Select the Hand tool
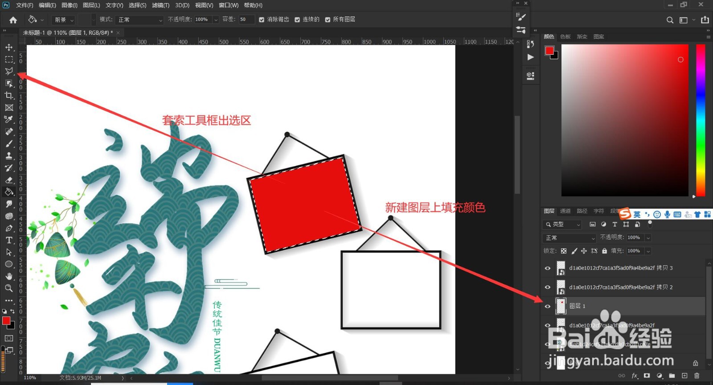The height and width of the screenshot is (385, 713). pyautogui.click(x=9, y=276)
